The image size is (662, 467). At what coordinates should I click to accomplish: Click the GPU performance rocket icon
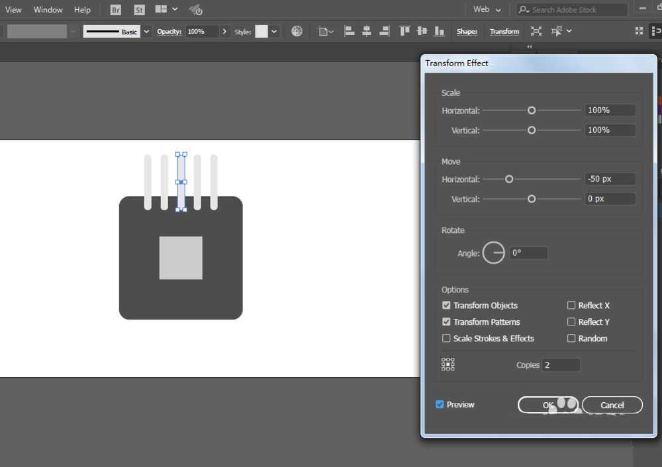pyautogui.click(x=195, y=10)
